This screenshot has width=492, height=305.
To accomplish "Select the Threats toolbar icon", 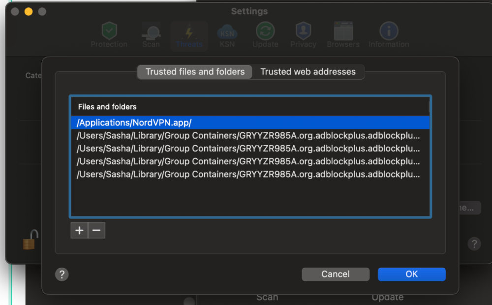I will click(189, 35).
